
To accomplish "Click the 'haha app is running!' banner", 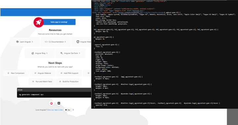I will click(59, 22).
